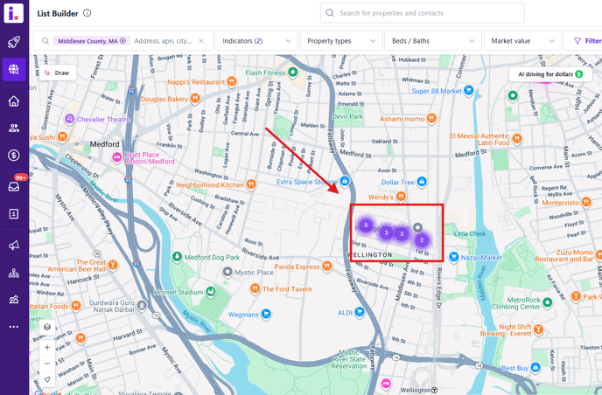Open the org chart hierarchy icon
The image size is (602, 395).
(14, 274)
